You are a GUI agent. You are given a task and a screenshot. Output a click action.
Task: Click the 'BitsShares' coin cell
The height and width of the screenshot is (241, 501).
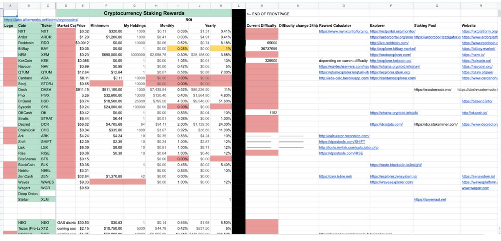pyautogui.click(x=28, y=160)
